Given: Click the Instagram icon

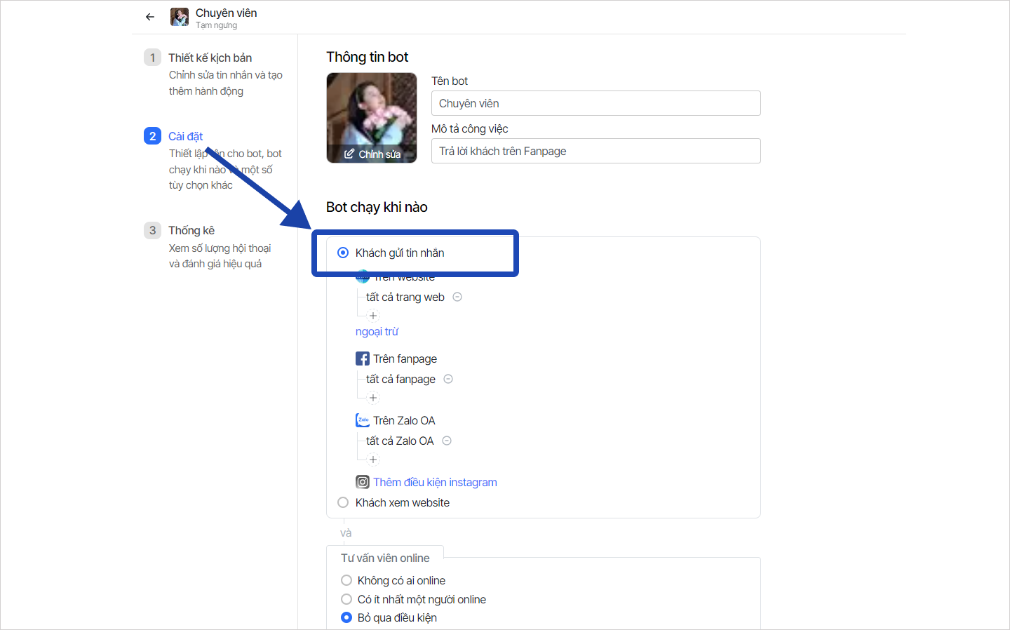Looking at the screenshot, I should pyautogui.click(x=363, y=482).
